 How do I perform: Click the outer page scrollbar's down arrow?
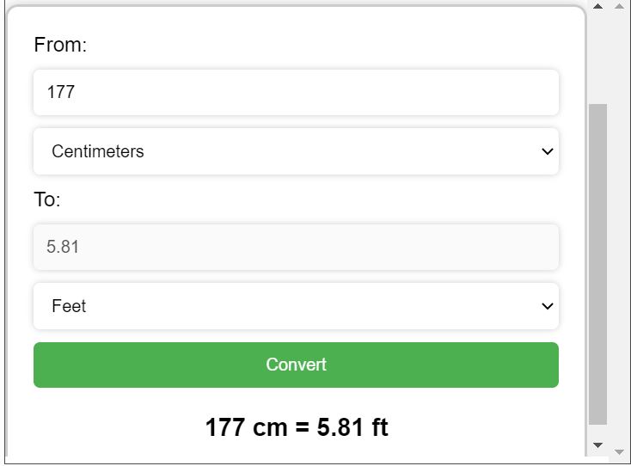point(619,451)
